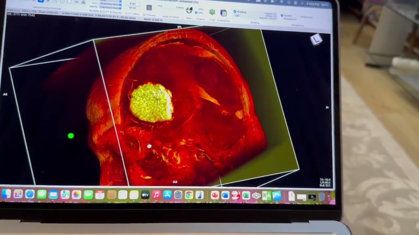Open Calendar app in the dock
Image resolution: width=419 pixels, height=235 pixels.
pyautogui.click(x=100, y=195)
